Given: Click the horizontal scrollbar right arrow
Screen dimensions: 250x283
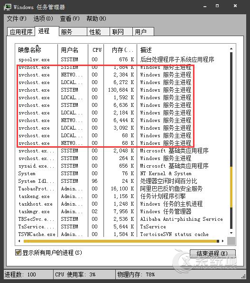Looking at the screenshot, I should (x=223, y=241).
